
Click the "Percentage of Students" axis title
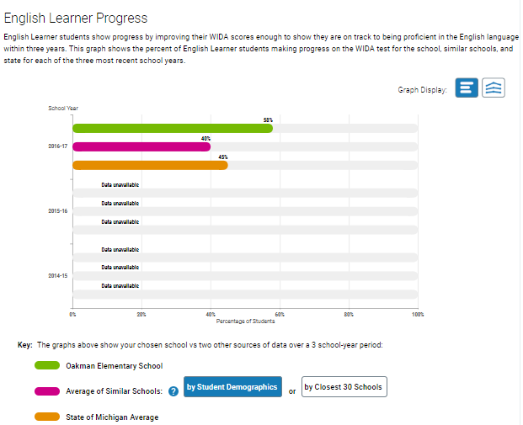click(245, 321)
